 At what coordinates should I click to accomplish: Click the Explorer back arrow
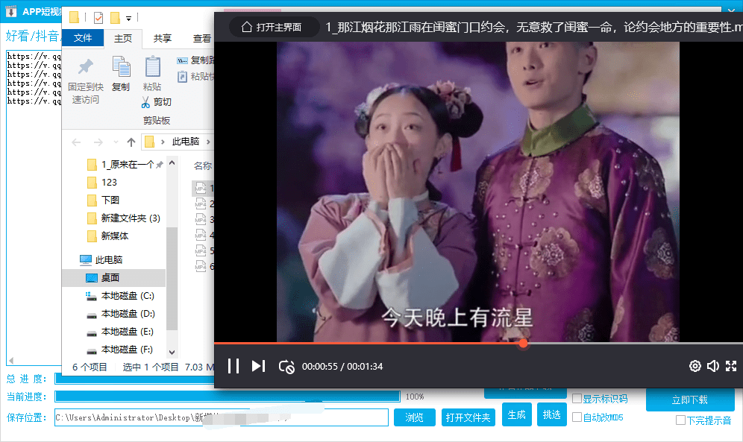pos(76,142)
